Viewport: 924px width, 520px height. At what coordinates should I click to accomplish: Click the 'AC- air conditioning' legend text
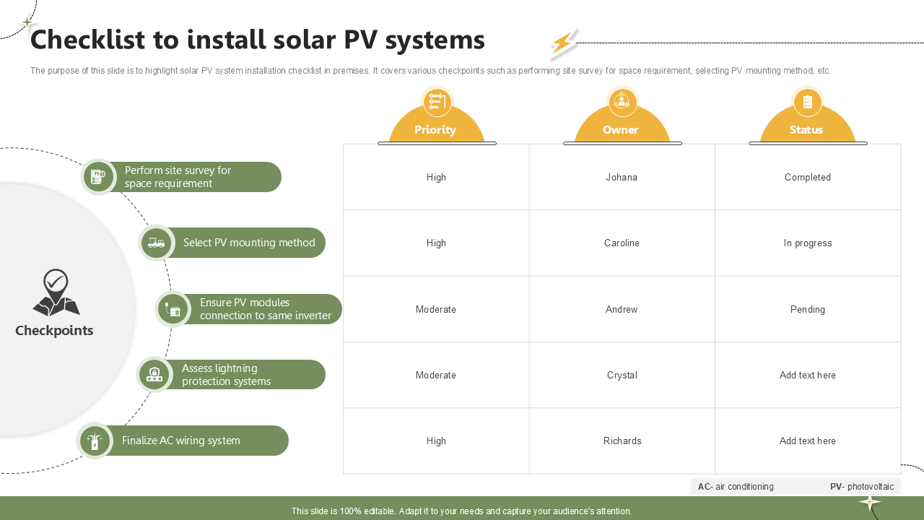click(x=736, y=487)
